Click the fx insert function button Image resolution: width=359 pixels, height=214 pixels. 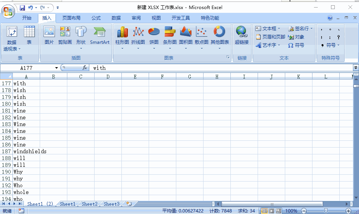[85, 68]
